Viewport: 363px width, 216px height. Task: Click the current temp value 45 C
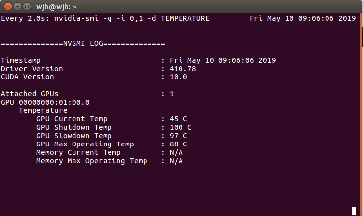tap(179, 119)
